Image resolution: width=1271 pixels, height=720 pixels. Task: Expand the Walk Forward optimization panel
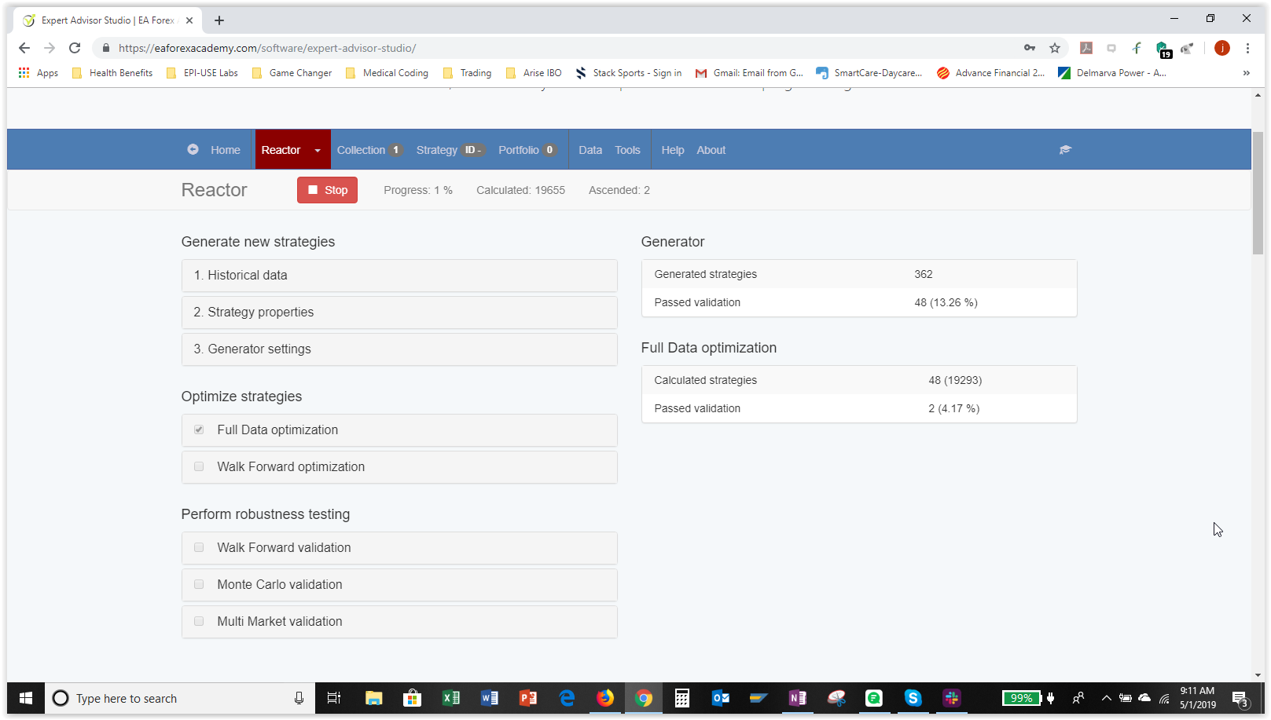pos(399,467)
